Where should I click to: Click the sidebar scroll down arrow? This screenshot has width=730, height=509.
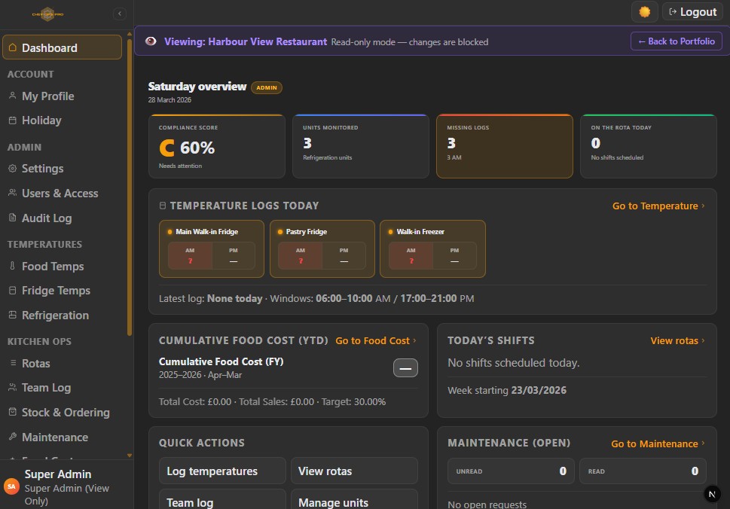coord(130,456)
